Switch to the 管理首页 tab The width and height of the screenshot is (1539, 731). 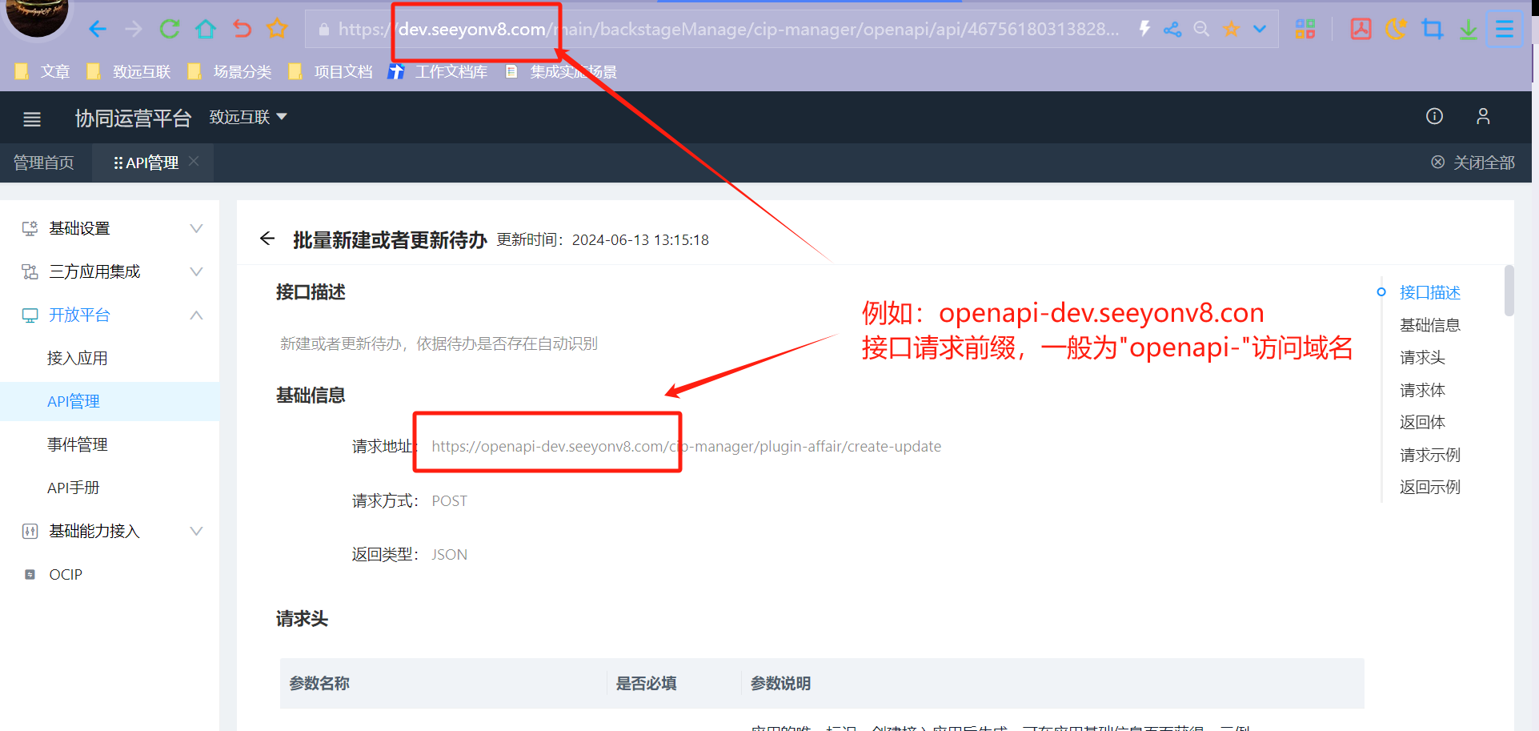44,163
